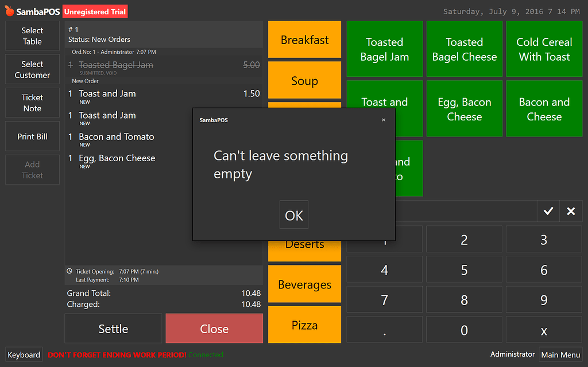Open the Pizza category
Screen dimensions: 588x367
[304, 325]
